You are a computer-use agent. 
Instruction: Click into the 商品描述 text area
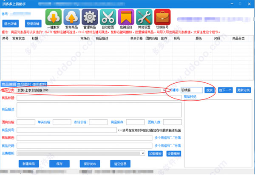point(99,110)
